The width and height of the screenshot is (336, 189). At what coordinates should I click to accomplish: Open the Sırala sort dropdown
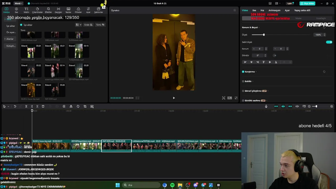(x=88, y=25)
